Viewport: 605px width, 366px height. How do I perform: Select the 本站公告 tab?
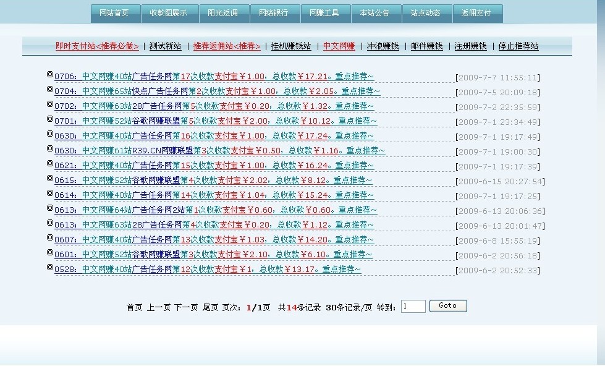point(376,12)
